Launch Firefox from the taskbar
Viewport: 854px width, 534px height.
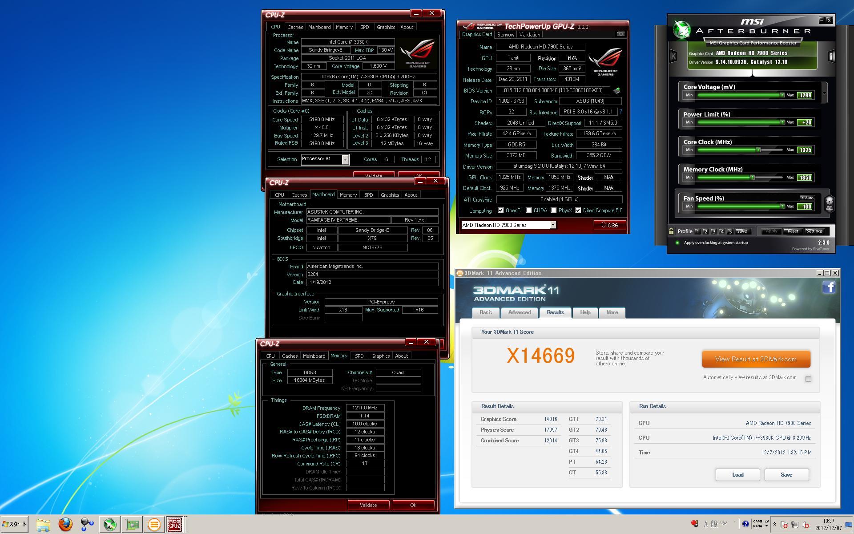click(x=65, y=525)
